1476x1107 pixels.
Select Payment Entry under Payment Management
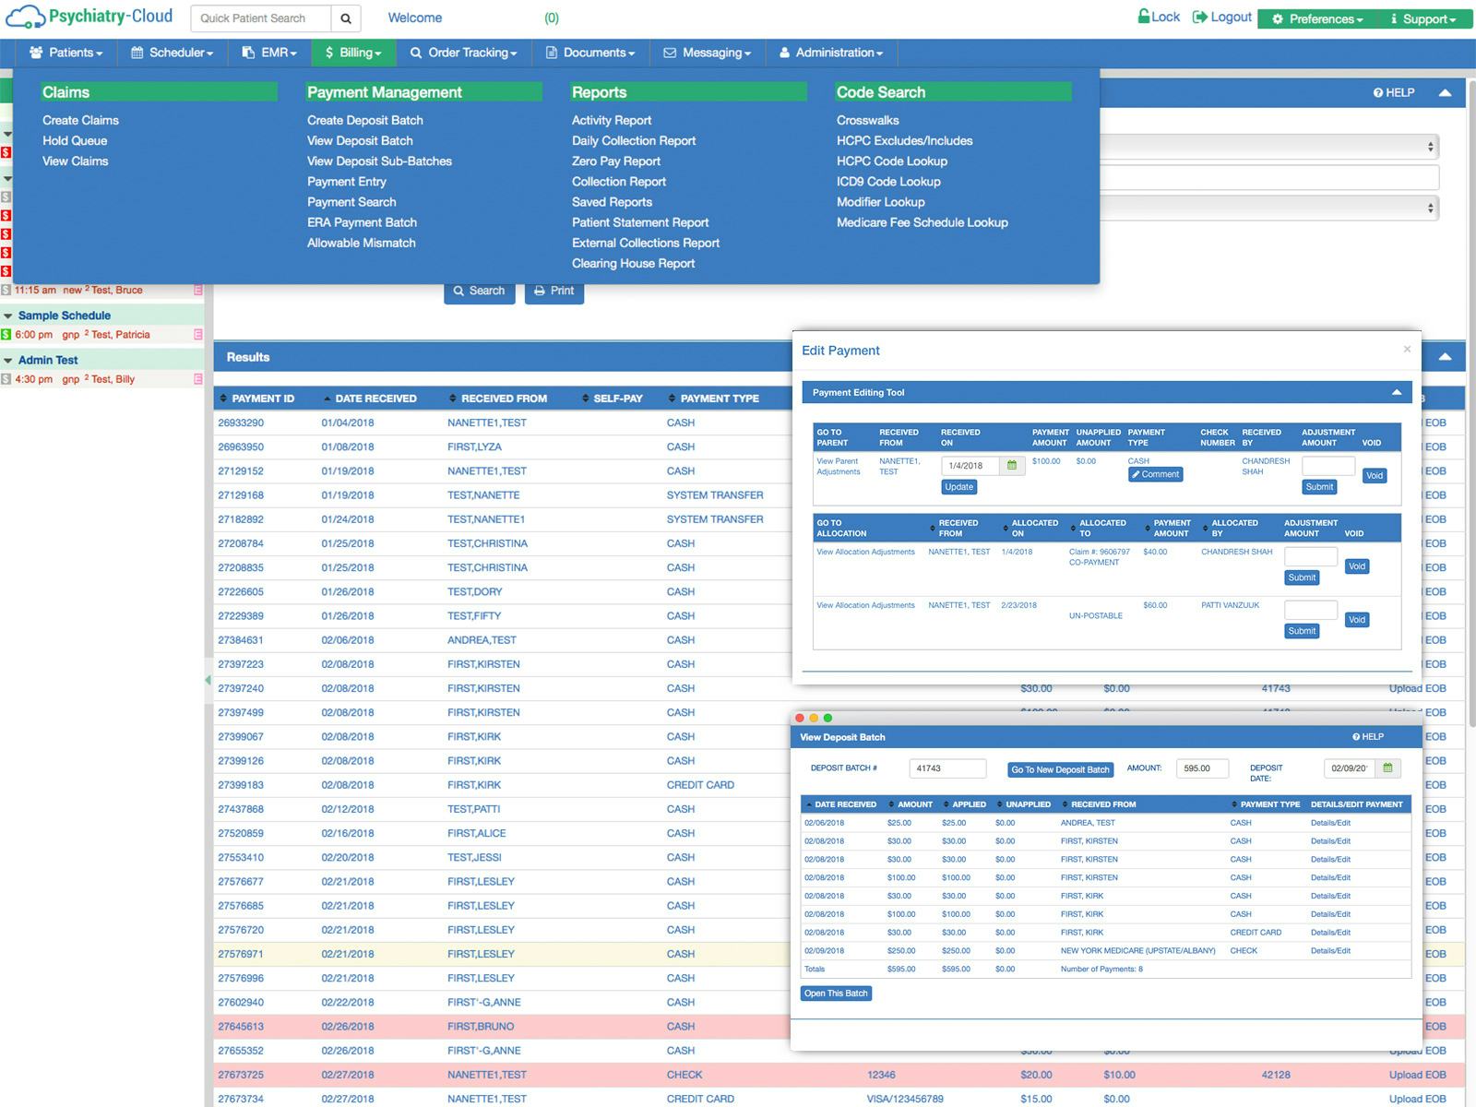tap(346, 182)
